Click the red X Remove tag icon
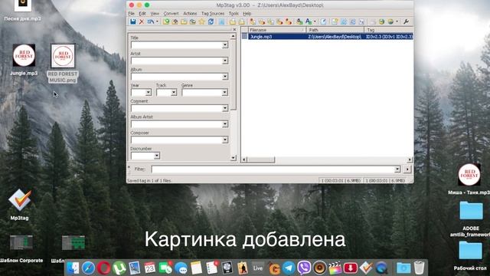The image size is (490, 276). [x=142, y=21]
